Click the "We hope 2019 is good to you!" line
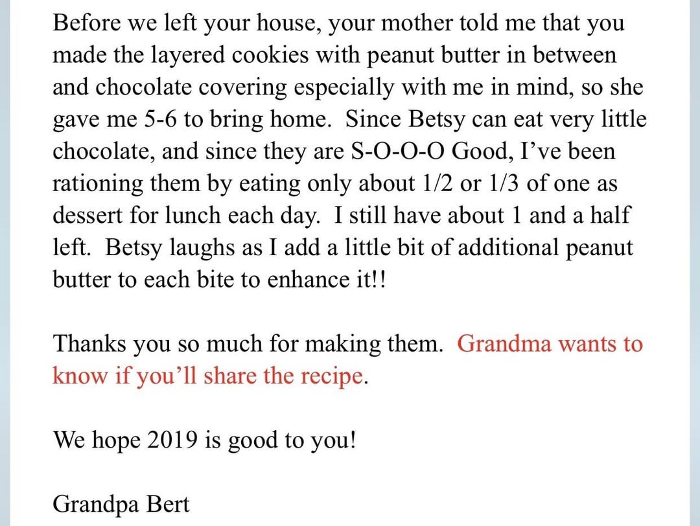 click(204, 440)
